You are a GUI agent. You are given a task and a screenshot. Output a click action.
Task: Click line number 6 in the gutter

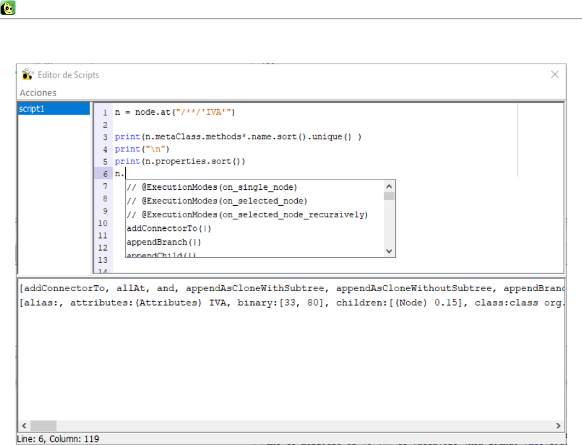click(103, 174)
